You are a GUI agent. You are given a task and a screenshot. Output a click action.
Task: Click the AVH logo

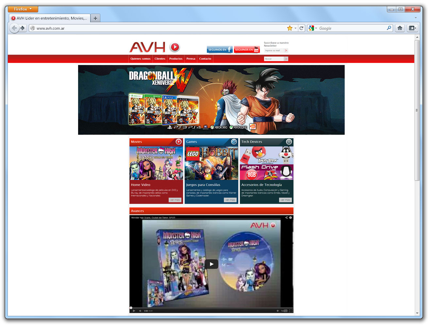coord(148,47)
